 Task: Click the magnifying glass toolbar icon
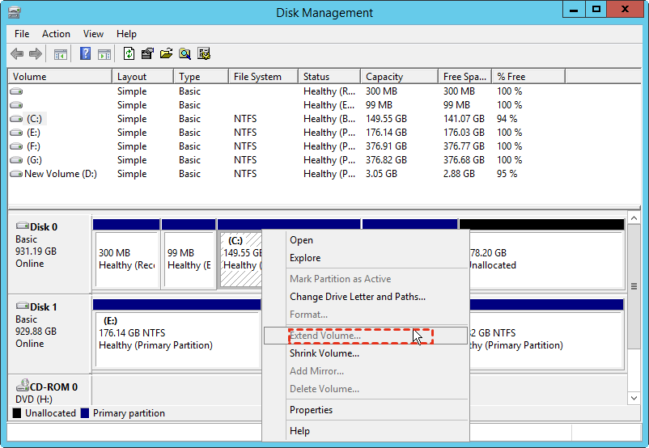(x=185, y=54)
